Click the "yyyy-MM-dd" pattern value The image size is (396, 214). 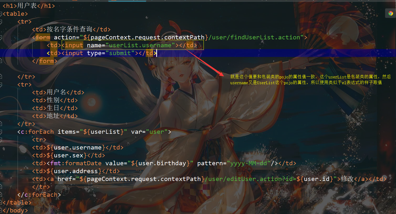pos(249,163)
